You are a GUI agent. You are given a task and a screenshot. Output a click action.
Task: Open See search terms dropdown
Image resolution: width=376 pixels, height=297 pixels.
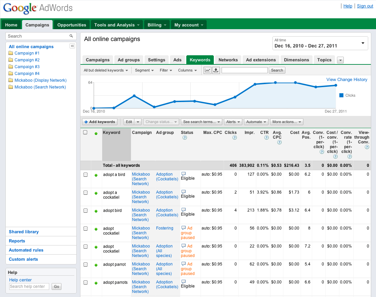(x=202, y=122)
